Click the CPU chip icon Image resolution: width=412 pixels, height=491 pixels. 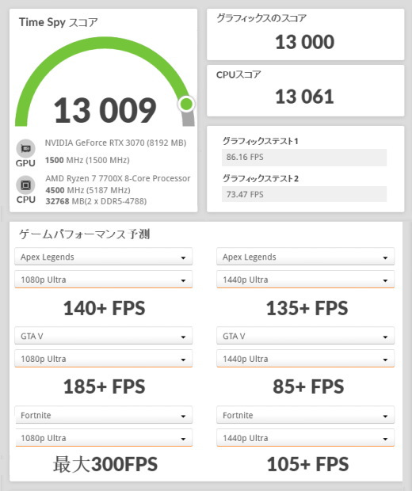[x=25, y=185]
